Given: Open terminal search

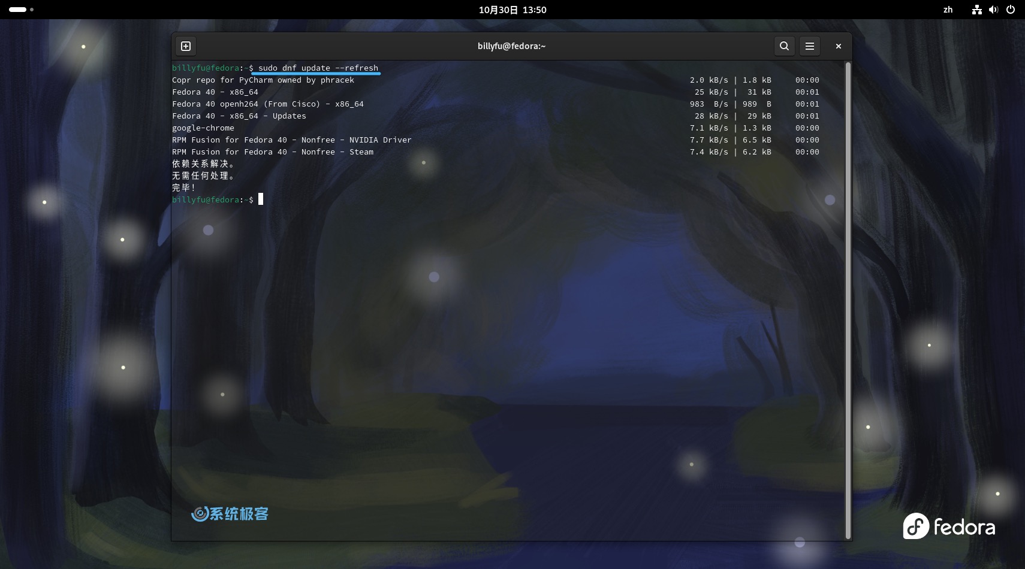Looking at the screenshot, I should pos(784,46).
